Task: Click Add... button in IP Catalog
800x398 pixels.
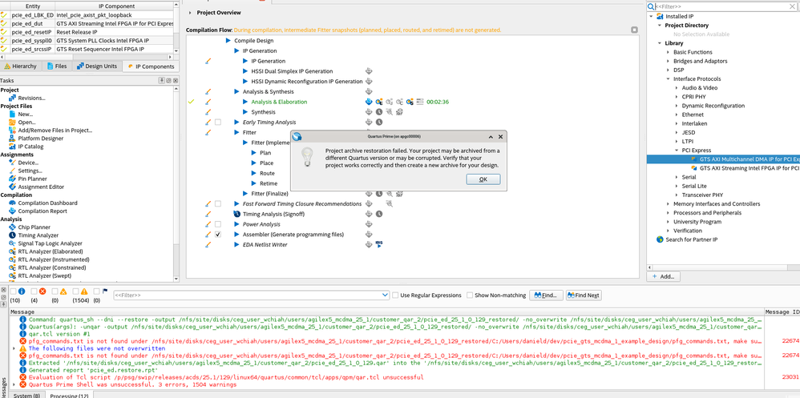Action: pos(663,276)
